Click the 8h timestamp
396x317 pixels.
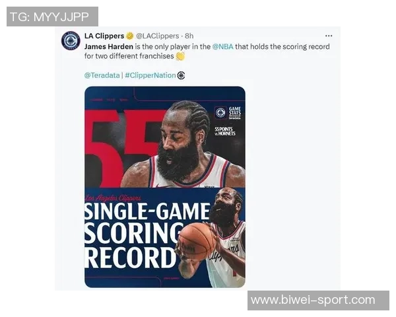pyautogui.click(x=189, y=36)
